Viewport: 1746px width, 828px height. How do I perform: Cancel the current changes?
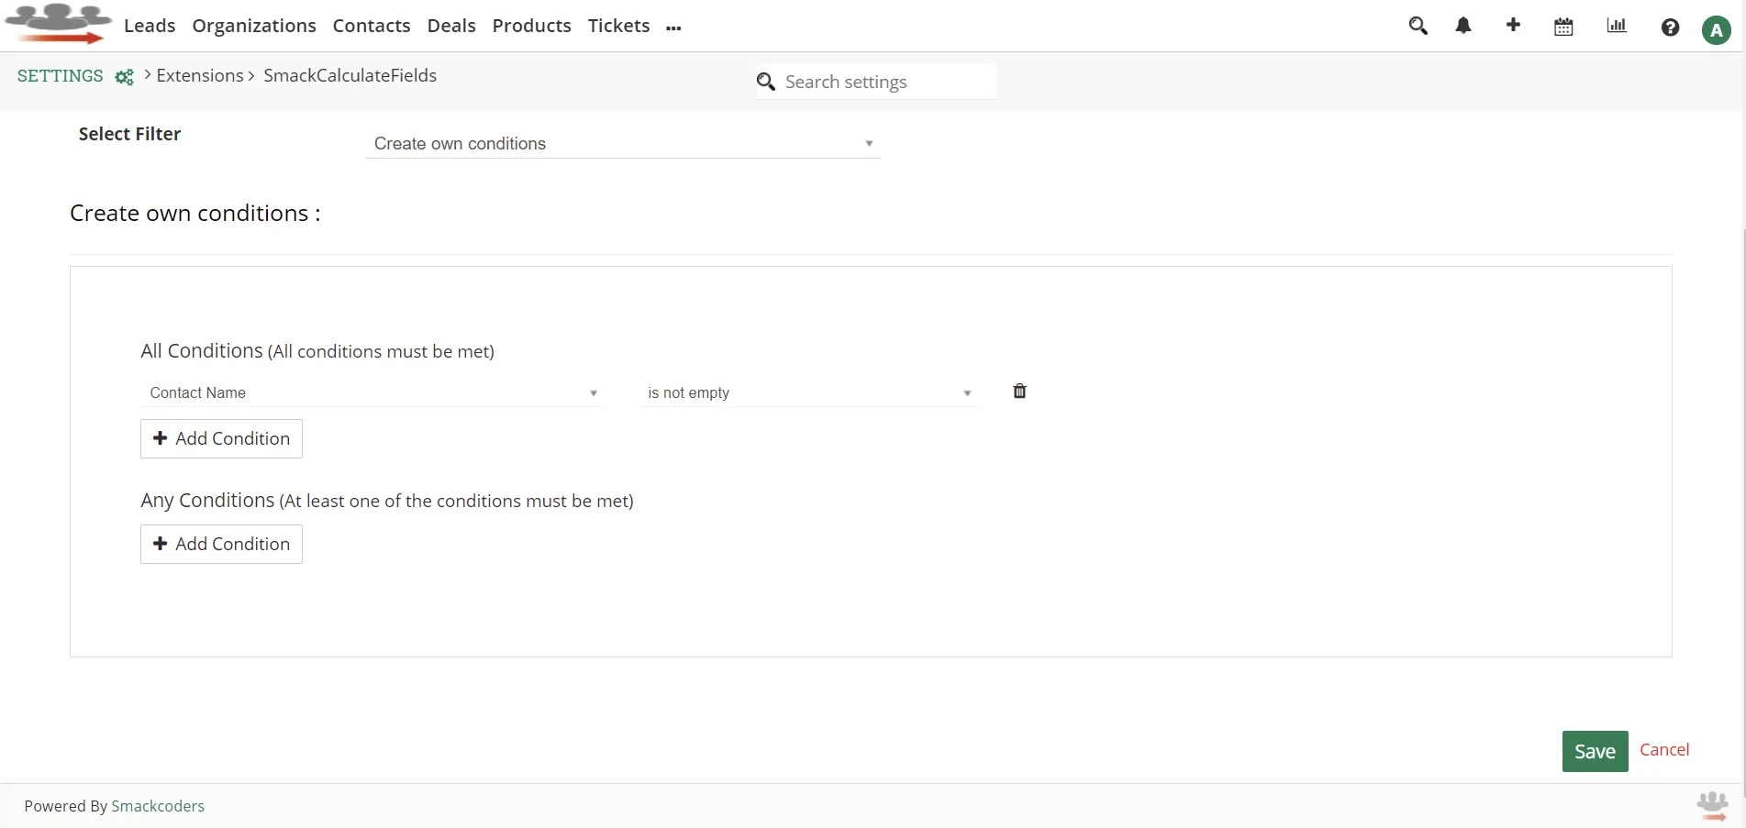pyautogui.click(x=1664, y=749)
